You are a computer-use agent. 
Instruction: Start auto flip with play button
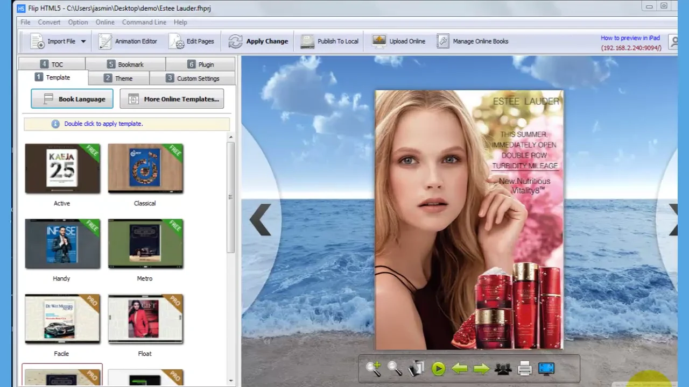[x=438, y=369]
